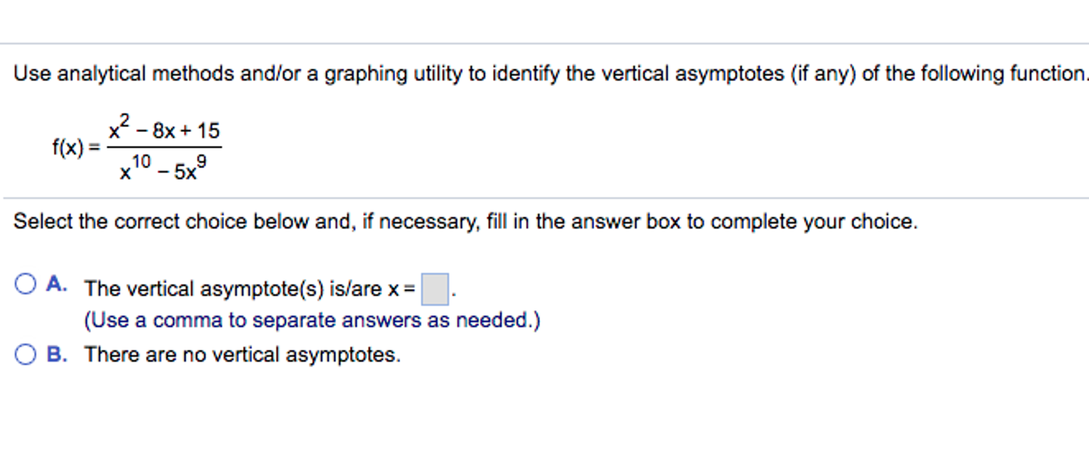
Task: Click the period after the answer box
Action: (x=453, y=294)
